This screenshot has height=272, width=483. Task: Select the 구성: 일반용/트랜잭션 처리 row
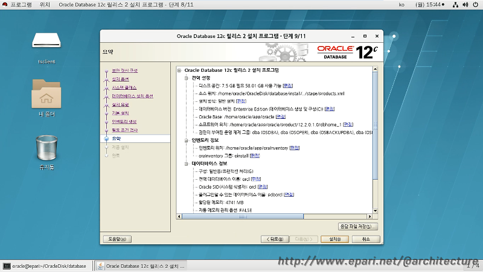coord(226,171)
